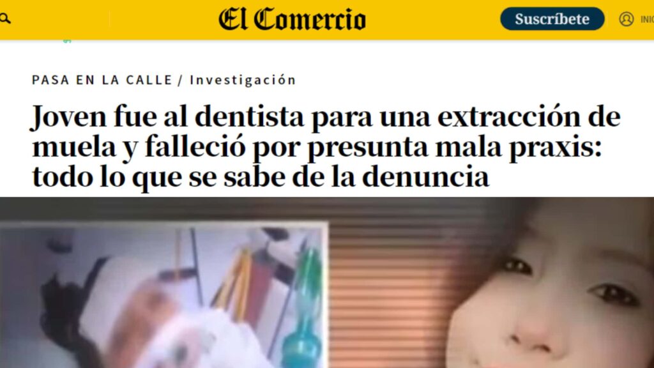Image resolution: width=654 pixels, height=368 pixels.
Task: Open the Investigación subsection link
Action: (x=243, y=80)
